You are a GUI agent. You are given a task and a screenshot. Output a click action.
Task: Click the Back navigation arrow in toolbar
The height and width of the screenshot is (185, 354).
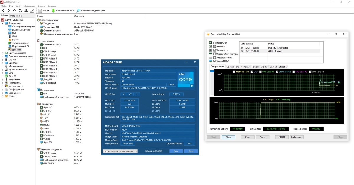(3, 11)
